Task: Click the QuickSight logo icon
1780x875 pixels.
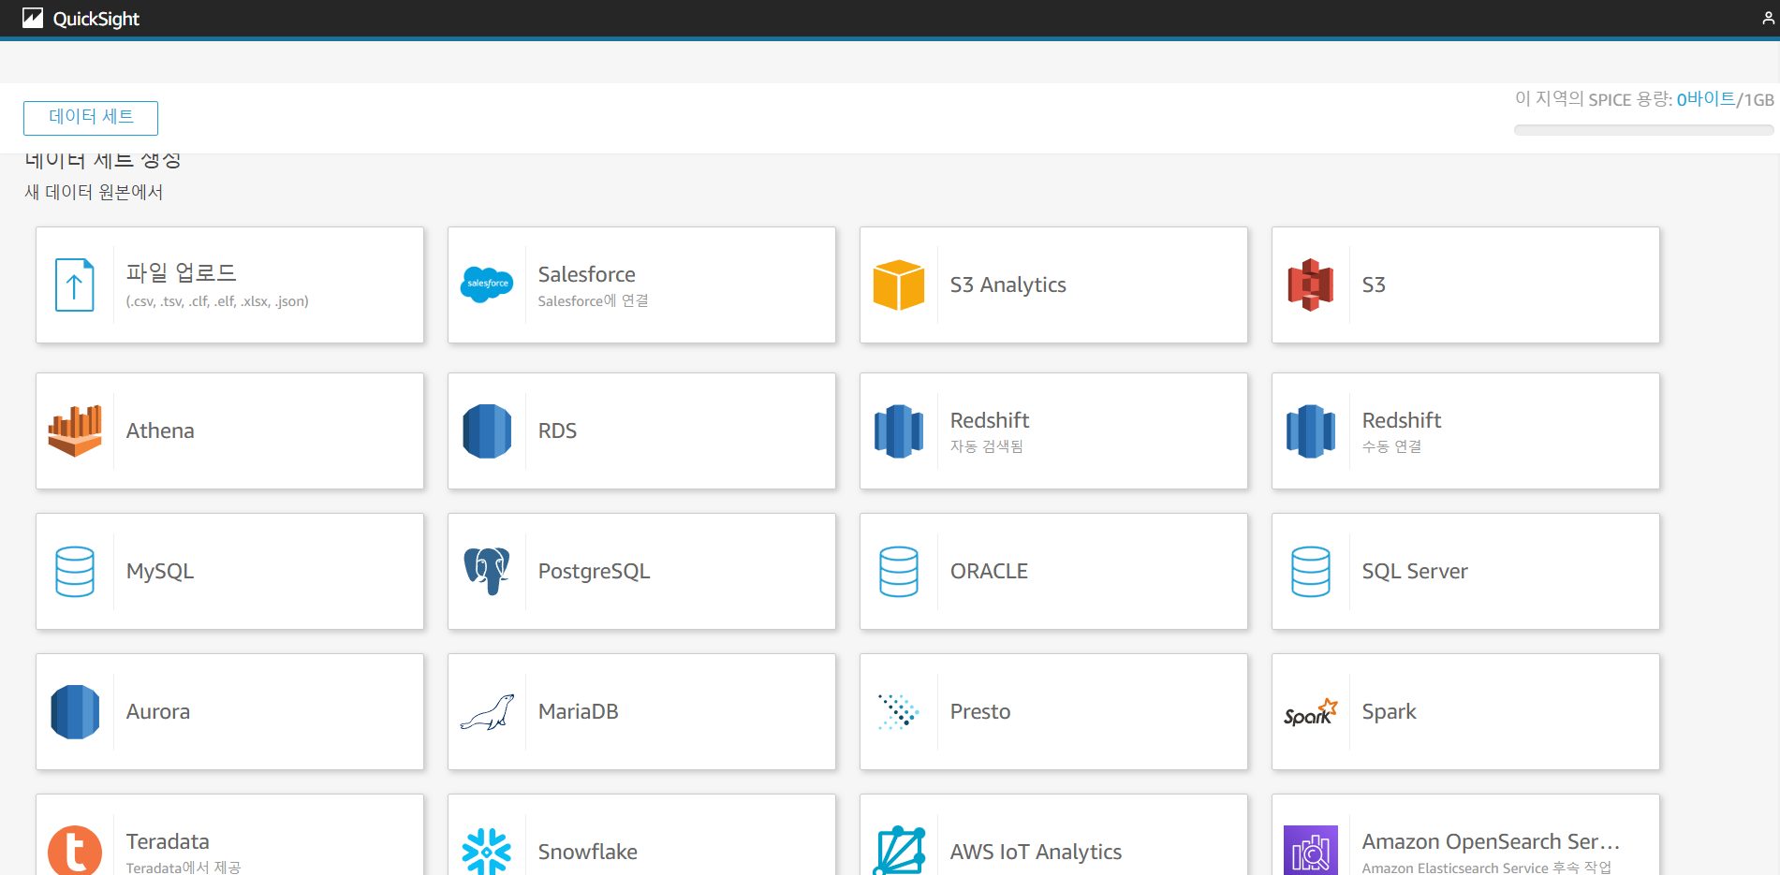Action: coord(33,18)
